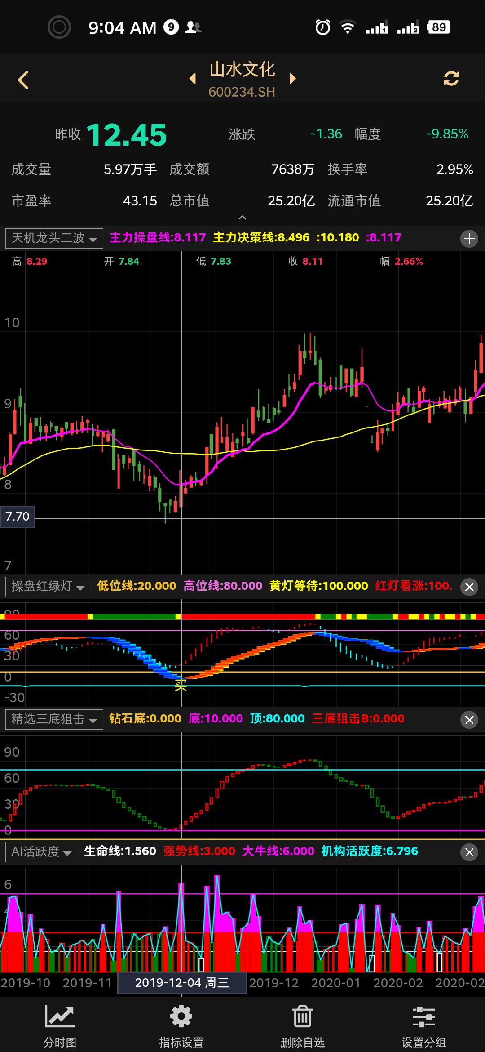Open 天机龙头二波 indicator dropdown

coord(54,238)
